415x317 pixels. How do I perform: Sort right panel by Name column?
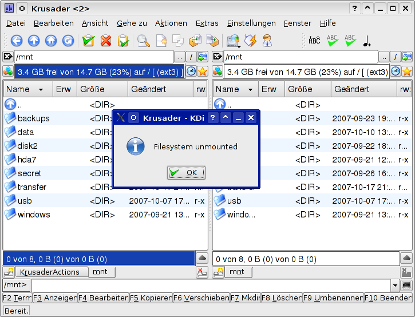click(235, 89)
